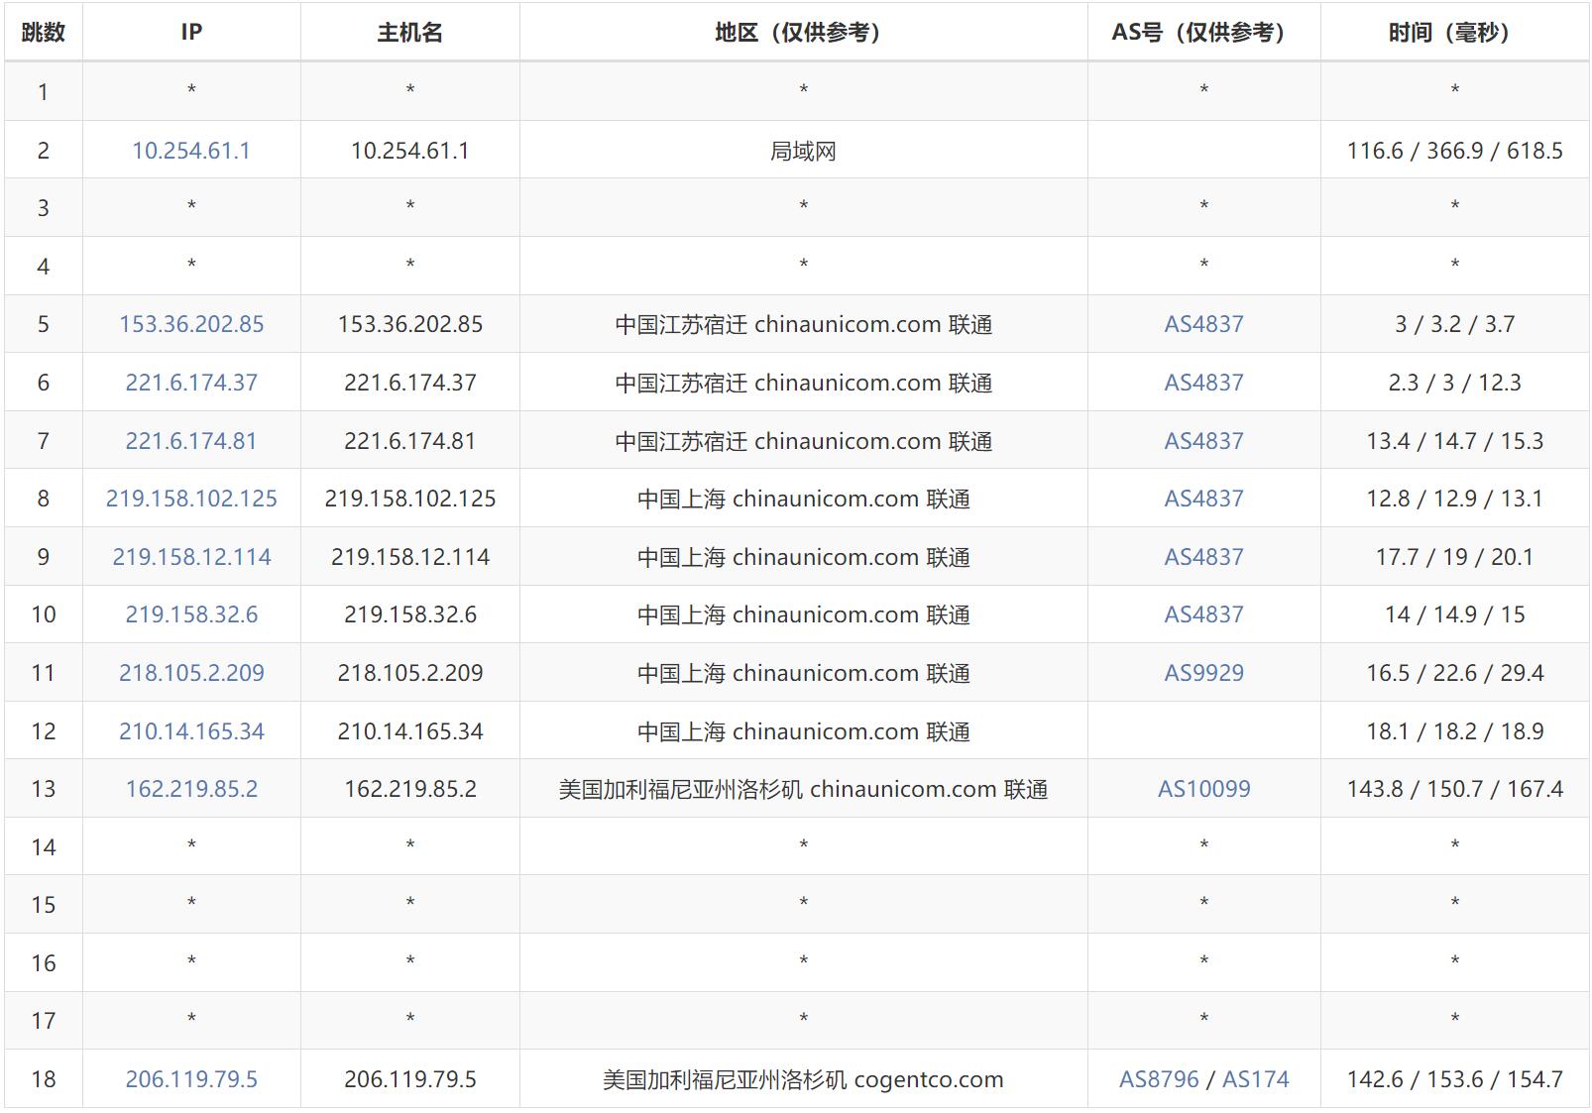Select hop number 13 cell
This screenshot has height=1113, width=1592.
(x=44, y=789)
